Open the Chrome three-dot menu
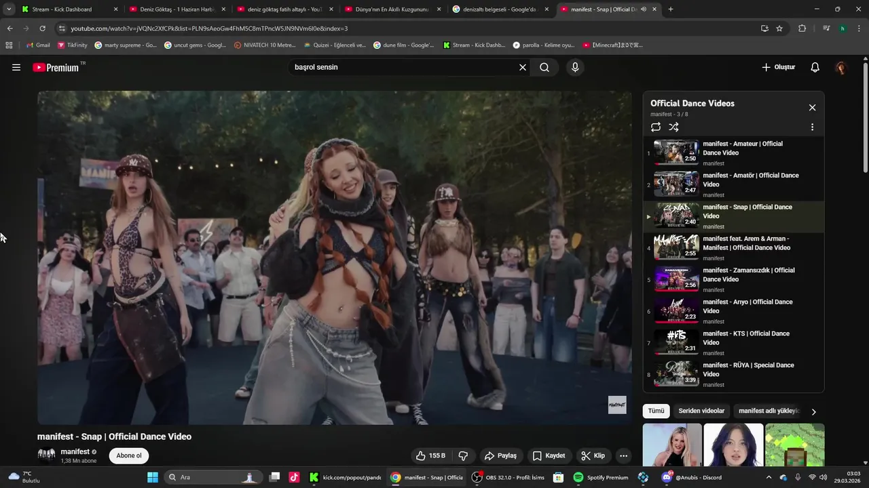 tap(859, 28)
